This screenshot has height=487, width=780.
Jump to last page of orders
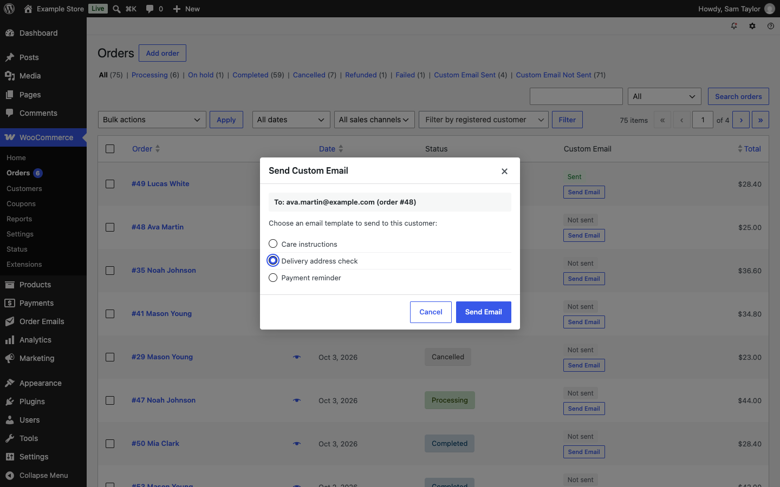point(760,120)
